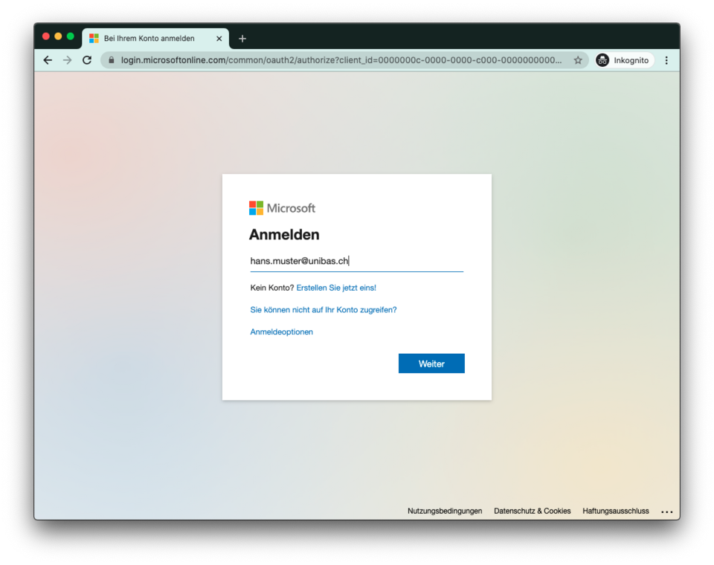Open a new tab with the plus icon

[x=242, y=39]
